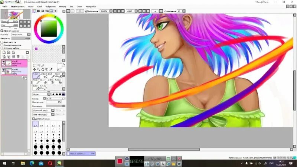
Task: Open the layer blend mode dropdown
Action: click(x=29, y=35)
